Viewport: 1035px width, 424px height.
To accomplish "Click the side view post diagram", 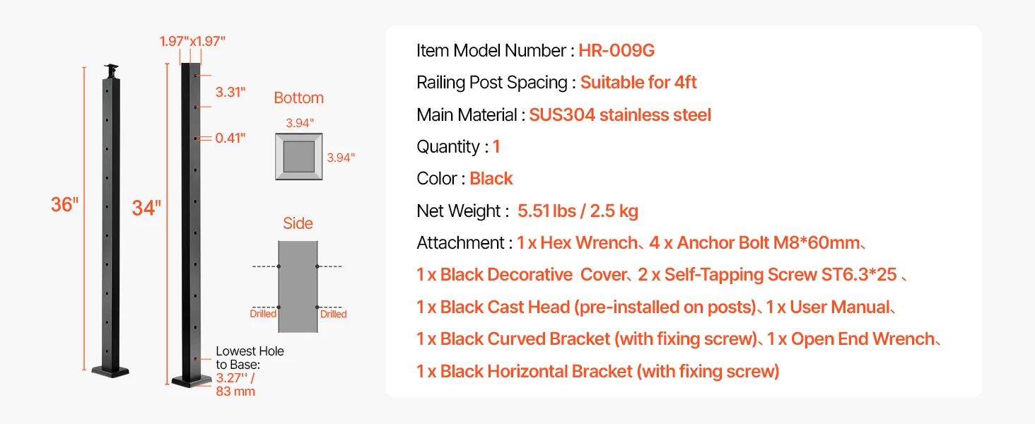I will pos(298,286).
